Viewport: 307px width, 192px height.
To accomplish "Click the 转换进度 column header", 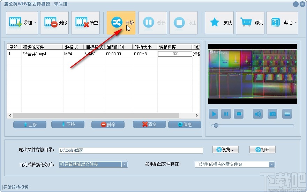I will click(175, 47).
